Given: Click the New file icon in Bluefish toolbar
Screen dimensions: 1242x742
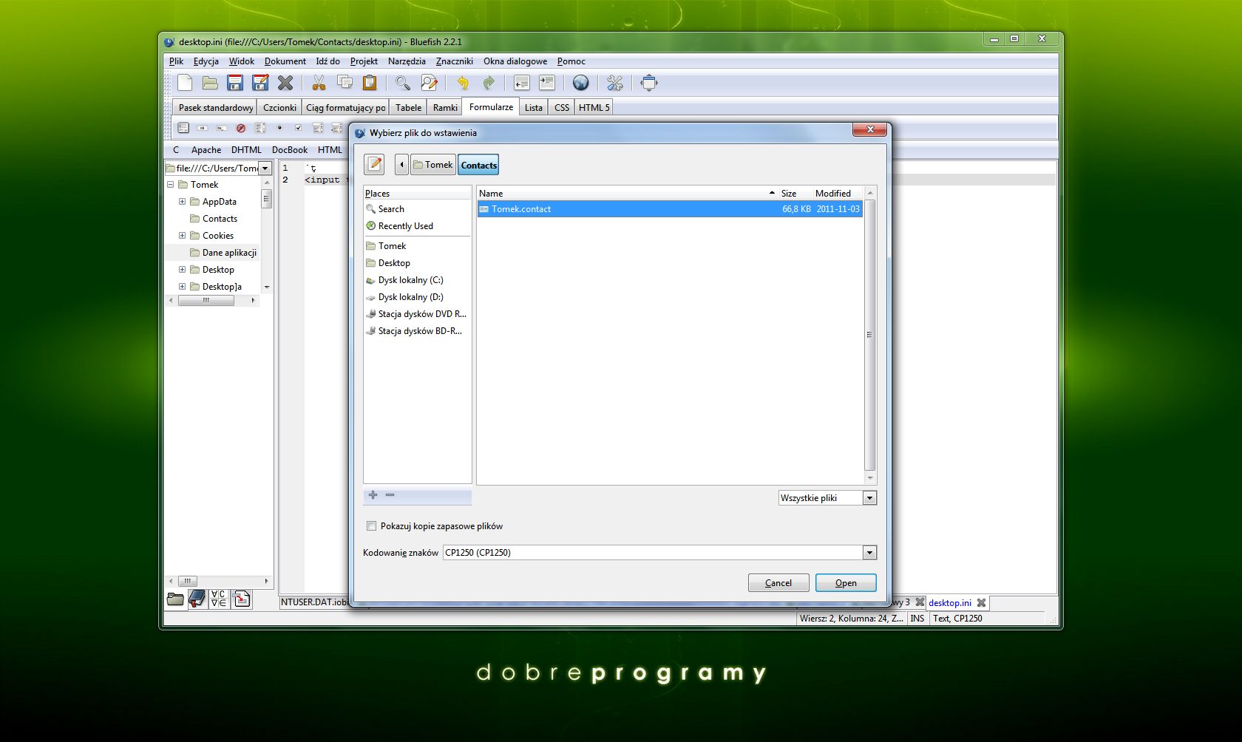Looking at the screenshot, I should tap(185, 83).
